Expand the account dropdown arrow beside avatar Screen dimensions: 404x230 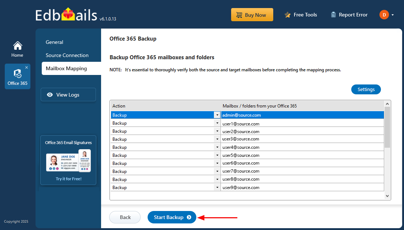click(393, 15)
